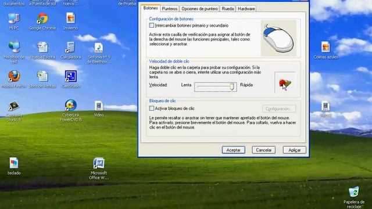
Task: Select the Video file icon
Action: [x=99, y=106]
